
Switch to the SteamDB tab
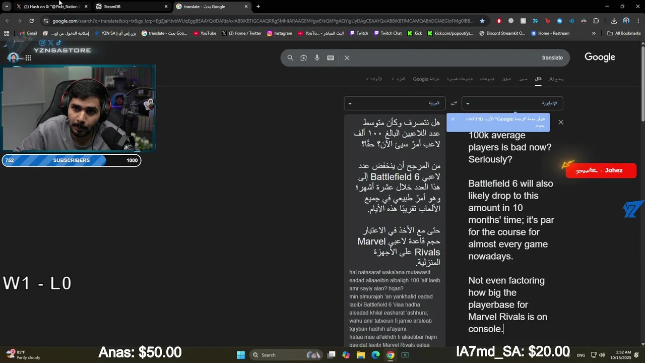pyautogui.click(x=132, y=7)
